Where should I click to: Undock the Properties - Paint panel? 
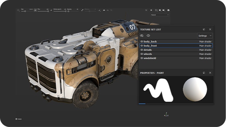tap(204, 73)
